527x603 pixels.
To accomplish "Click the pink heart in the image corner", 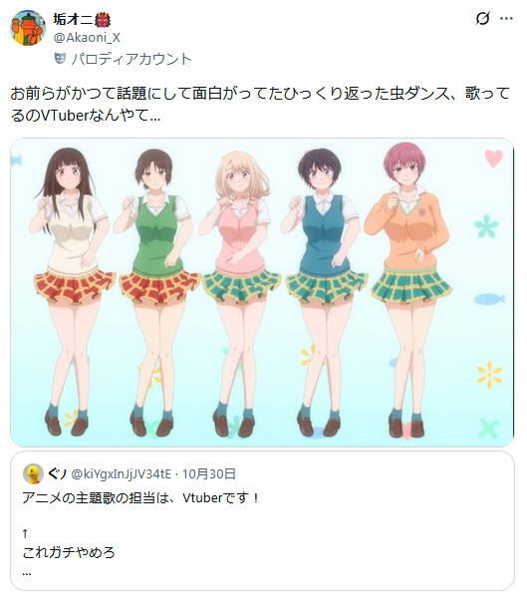I will 493,158.
